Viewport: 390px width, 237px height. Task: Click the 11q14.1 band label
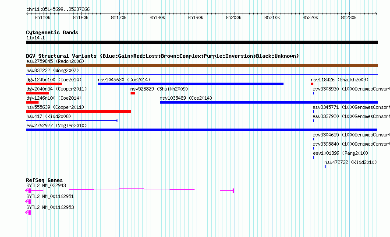[x=35, y=38]
